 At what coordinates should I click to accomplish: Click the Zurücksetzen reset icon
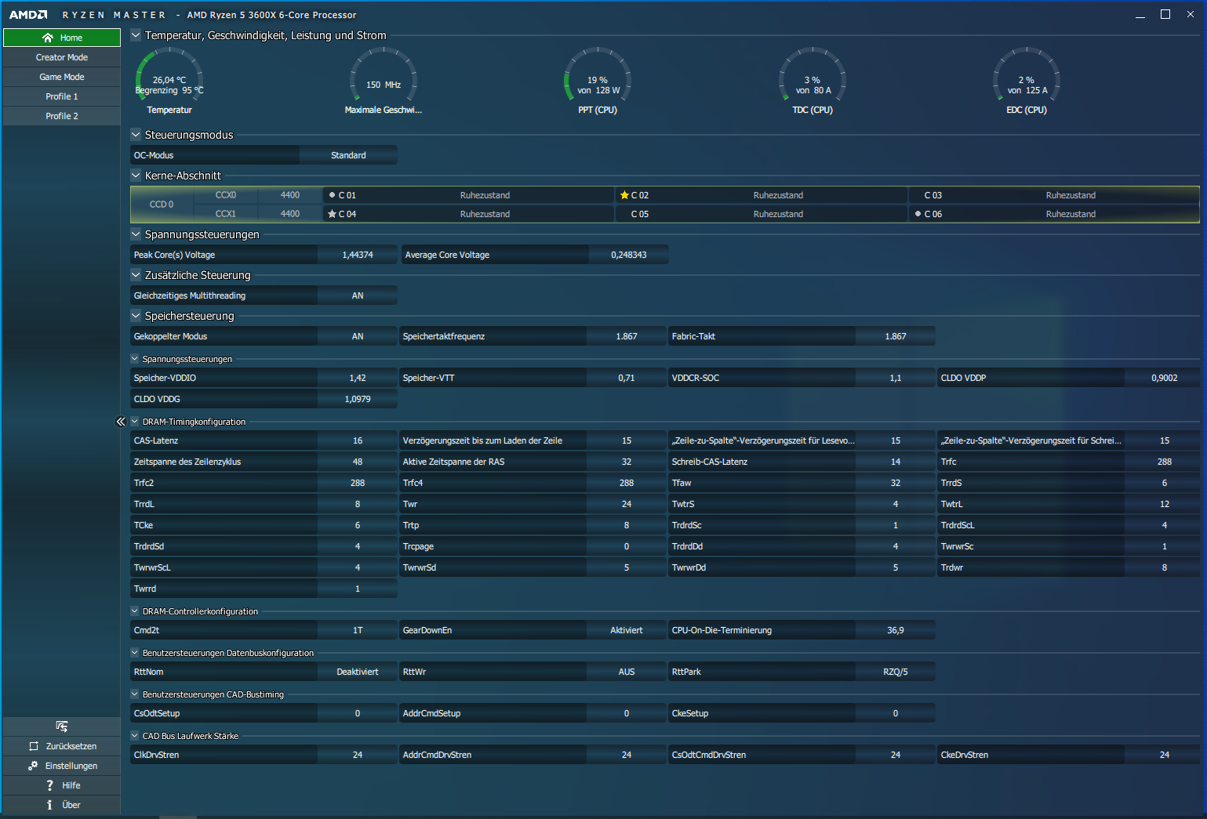click(34, 746)
